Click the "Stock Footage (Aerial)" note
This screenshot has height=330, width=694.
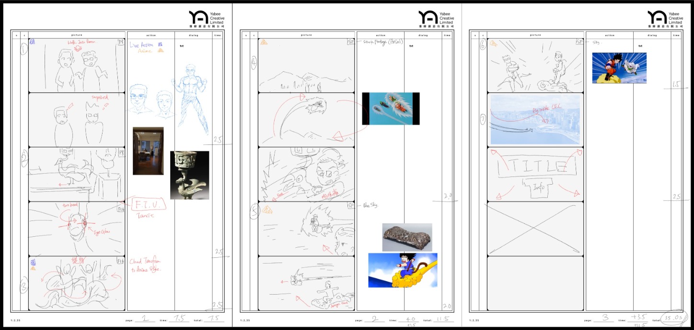point(383,42)
